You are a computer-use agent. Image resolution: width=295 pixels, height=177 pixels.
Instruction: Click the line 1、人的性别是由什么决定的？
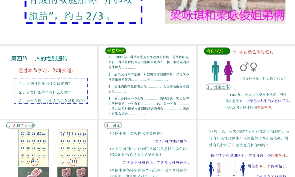pyautogui.click(x=45, y=83)
